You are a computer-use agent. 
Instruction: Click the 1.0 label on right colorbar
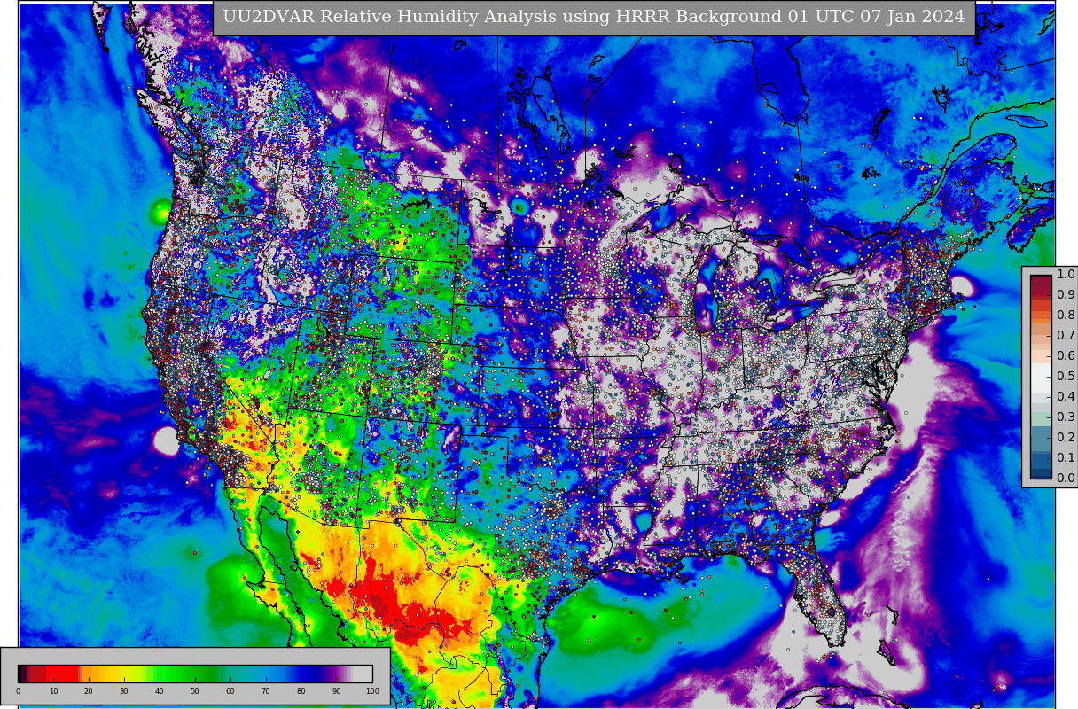point(1066,275)
